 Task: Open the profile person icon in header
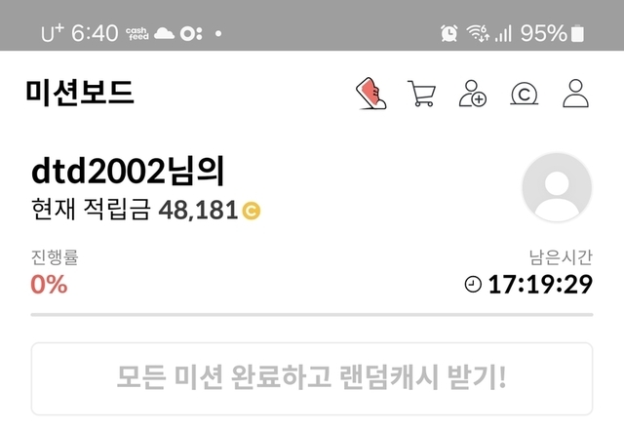[575, 94]
